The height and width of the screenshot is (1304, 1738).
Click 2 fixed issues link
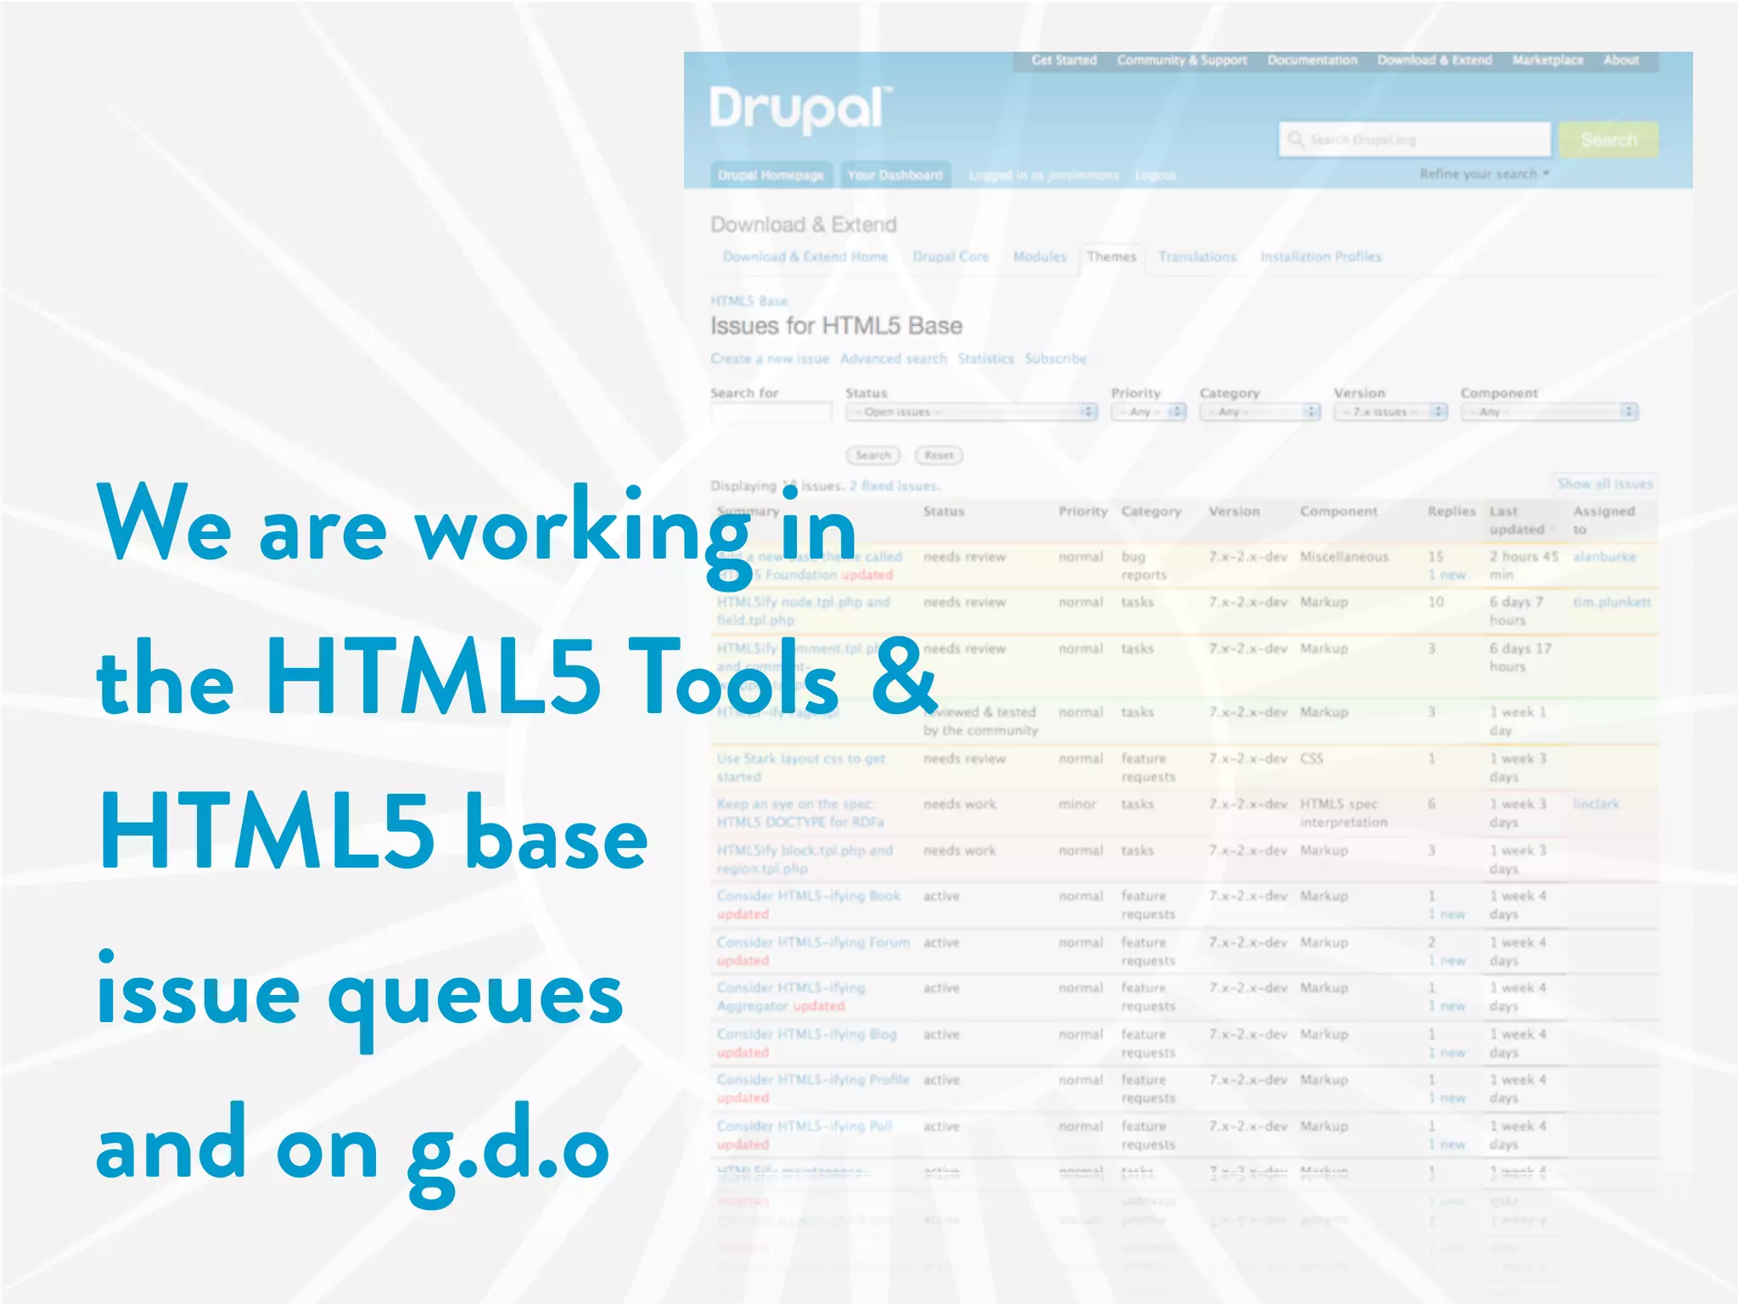coord(894,486)
